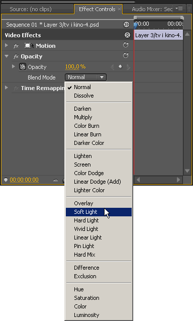Collapse the Opacity effect group
The image size is (193, 321).
(x=7, y=56)
